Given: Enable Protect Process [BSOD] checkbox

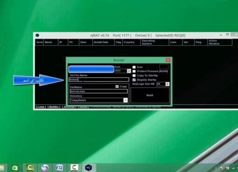Looking at the screenshot, I should pos(134,71).
